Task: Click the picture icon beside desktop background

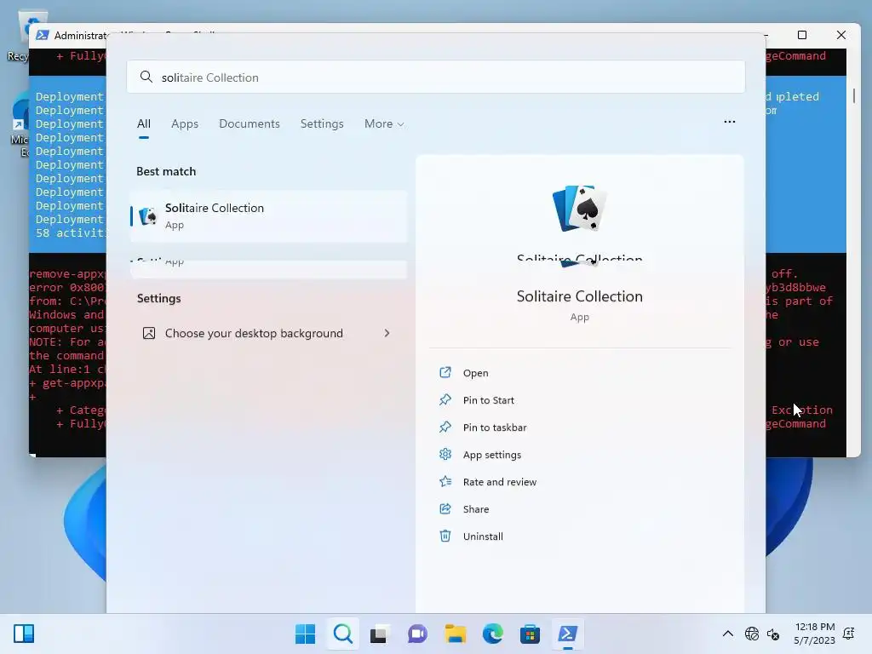Action: 149,333
